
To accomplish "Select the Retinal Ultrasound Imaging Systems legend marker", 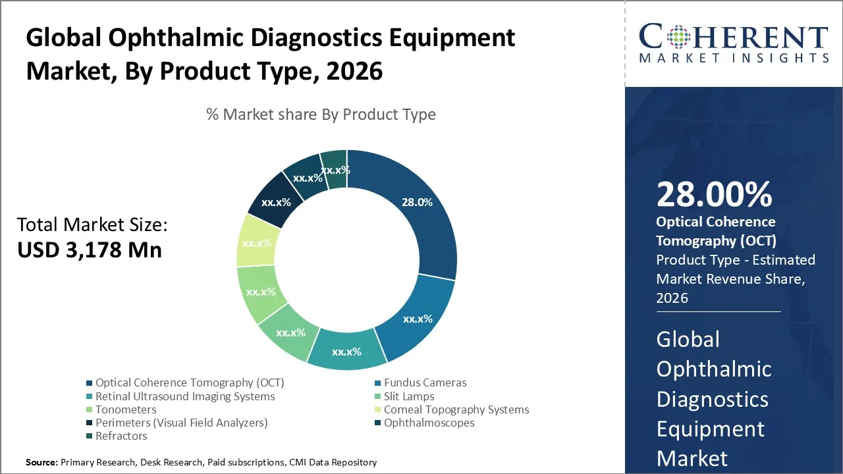I will coord(90,396).
